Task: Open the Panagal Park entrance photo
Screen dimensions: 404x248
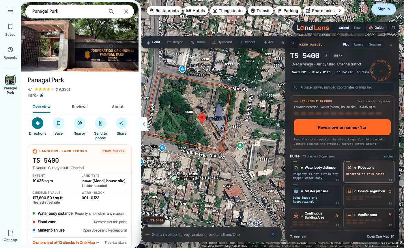Action: pos(80,46)
